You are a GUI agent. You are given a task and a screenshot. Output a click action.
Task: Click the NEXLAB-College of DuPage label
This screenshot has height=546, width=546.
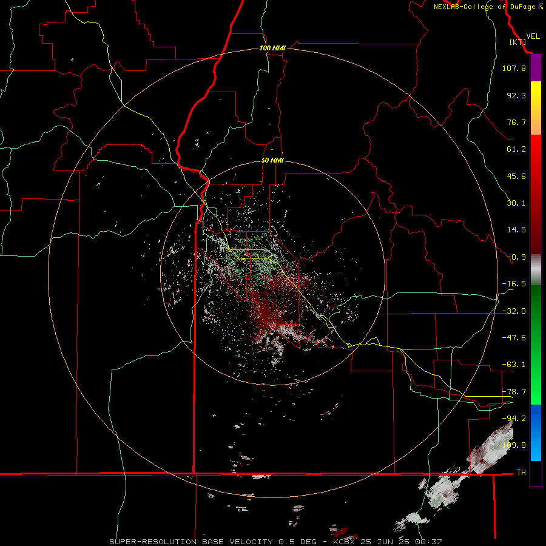point(488,7)
